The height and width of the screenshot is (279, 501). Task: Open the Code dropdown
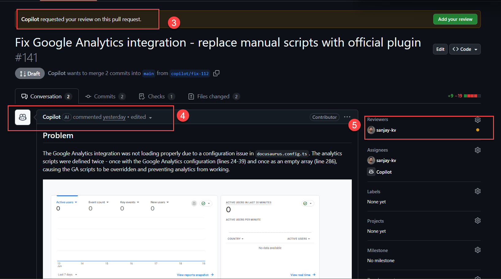[465, 49]
